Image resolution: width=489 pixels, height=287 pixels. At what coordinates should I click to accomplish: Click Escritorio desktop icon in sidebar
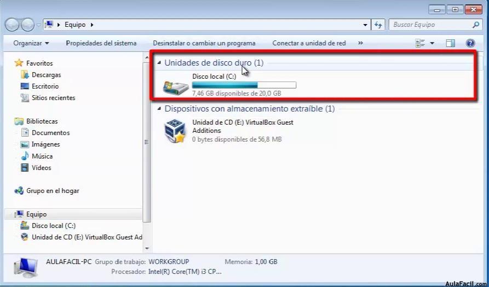click(x=25, y=86)
